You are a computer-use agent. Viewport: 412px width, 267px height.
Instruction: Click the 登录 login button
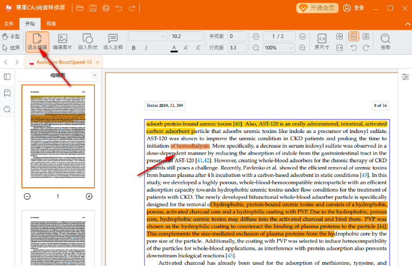pyautogui.click(x=354, y=8)
